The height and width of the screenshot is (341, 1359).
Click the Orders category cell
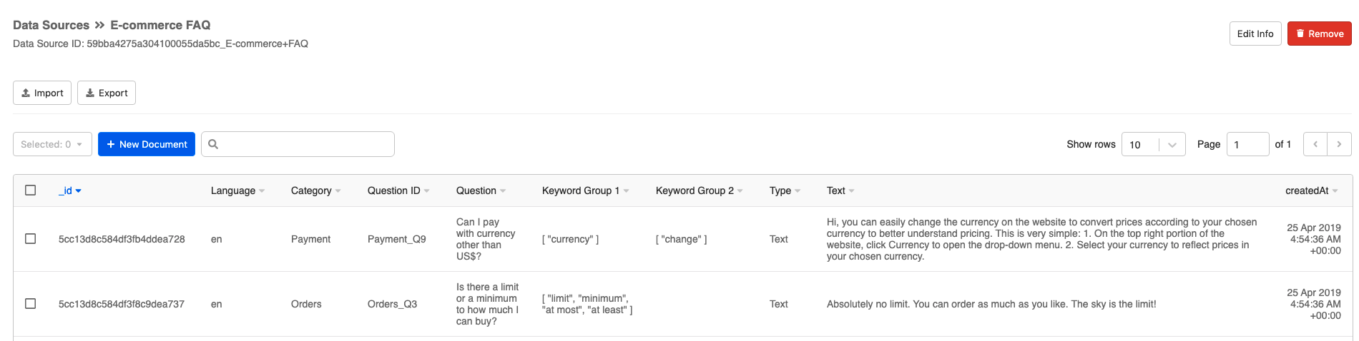[x=306, y=304]
